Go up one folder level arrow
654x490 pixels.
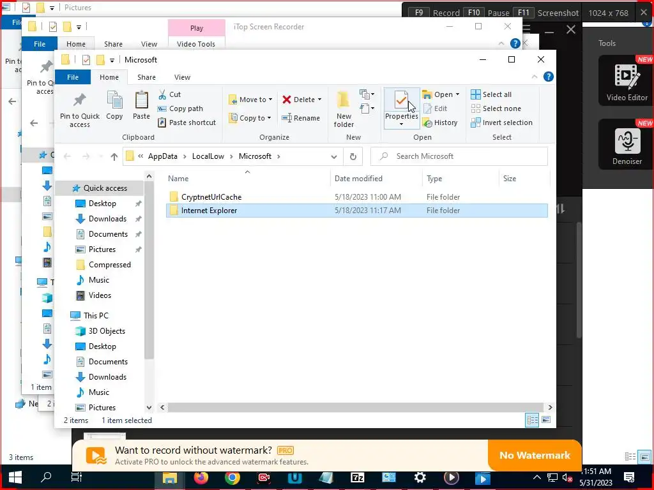point(114,157)
